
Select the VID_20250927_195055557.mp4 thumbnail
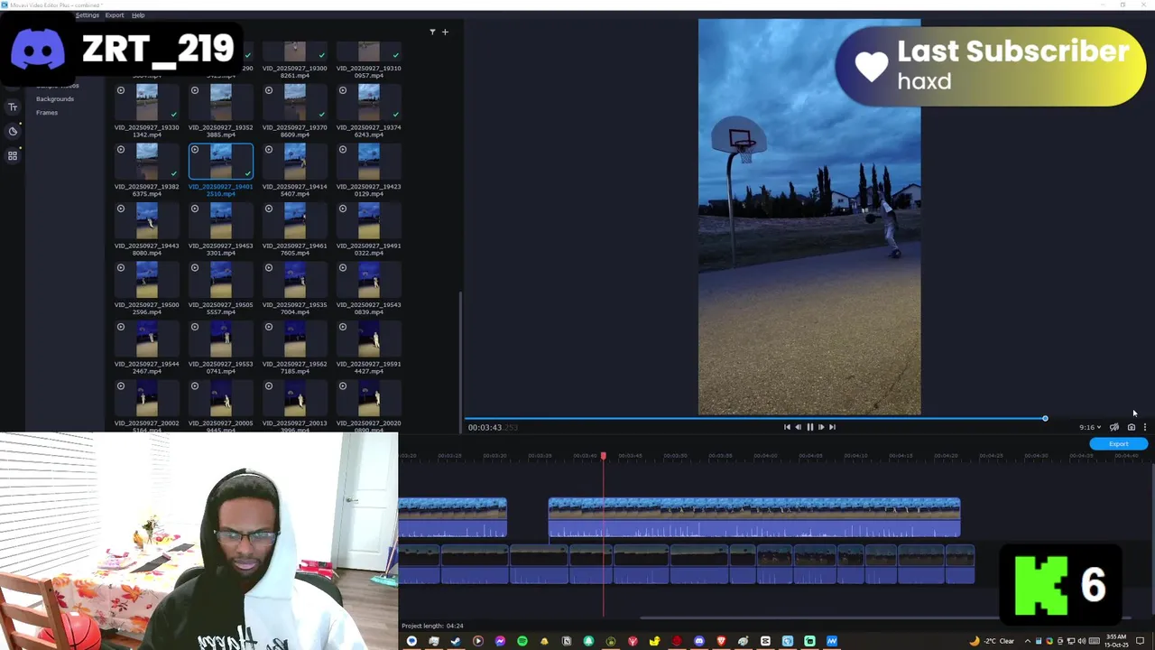(x=221, y=280)
